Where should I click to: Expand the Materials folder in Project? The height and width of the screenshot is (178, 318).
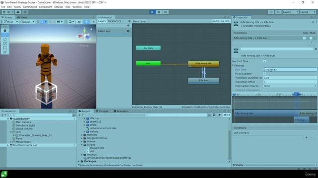tap(81, 135)
